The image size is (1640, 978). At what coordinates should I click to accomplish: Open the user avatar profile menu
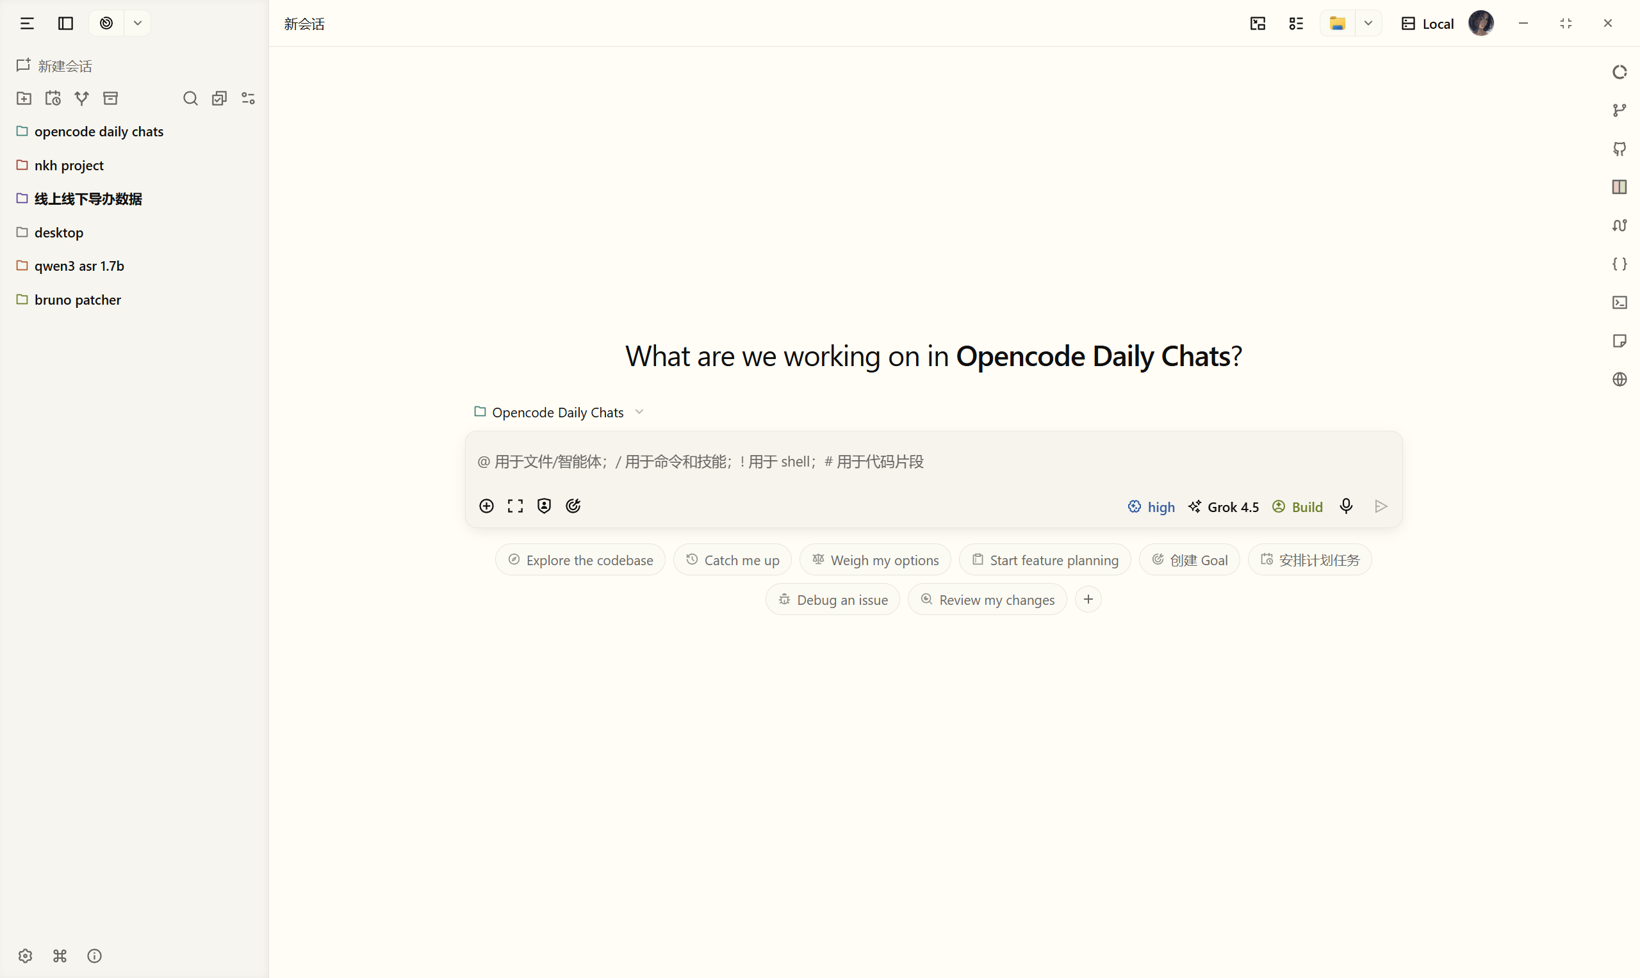point(1481,24)
